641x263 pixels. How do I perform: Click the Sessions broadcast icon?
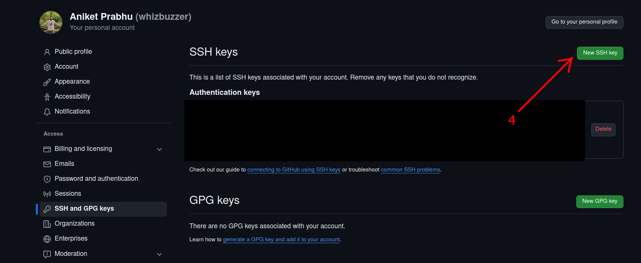coord(47,194)
